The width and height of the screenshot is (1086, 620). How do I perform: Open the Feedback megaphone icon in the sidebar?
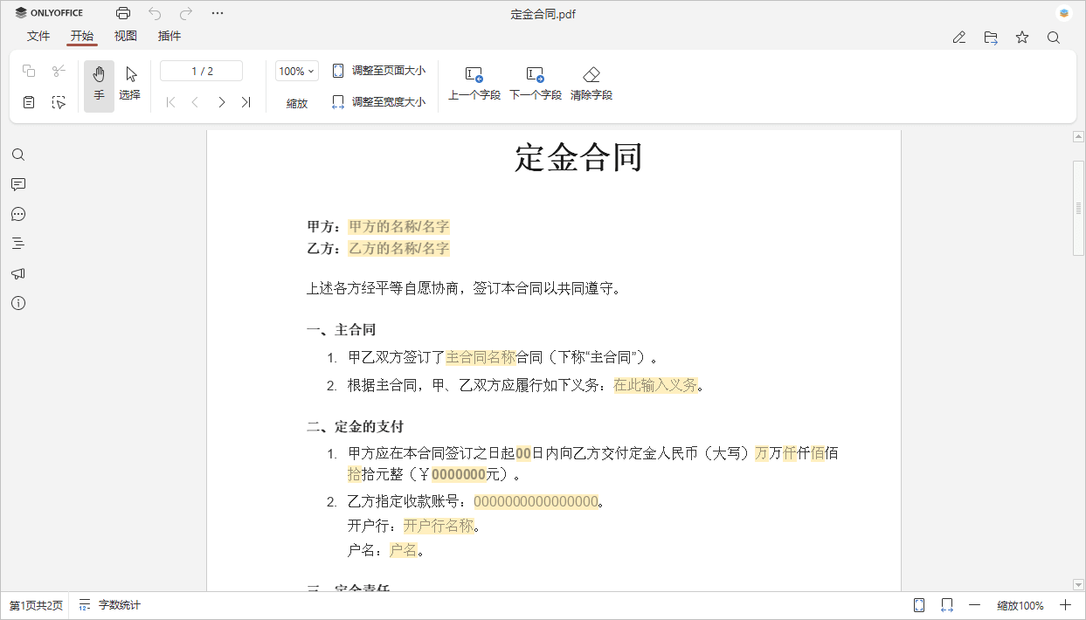click(x=17, y=273)
